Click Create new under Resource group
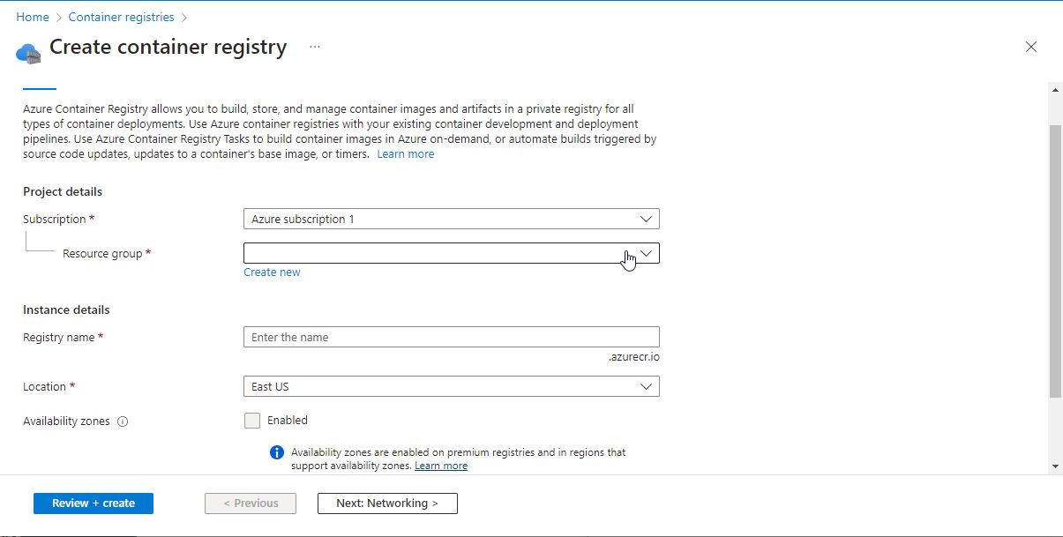1063x537 pixels. point(272,272)
